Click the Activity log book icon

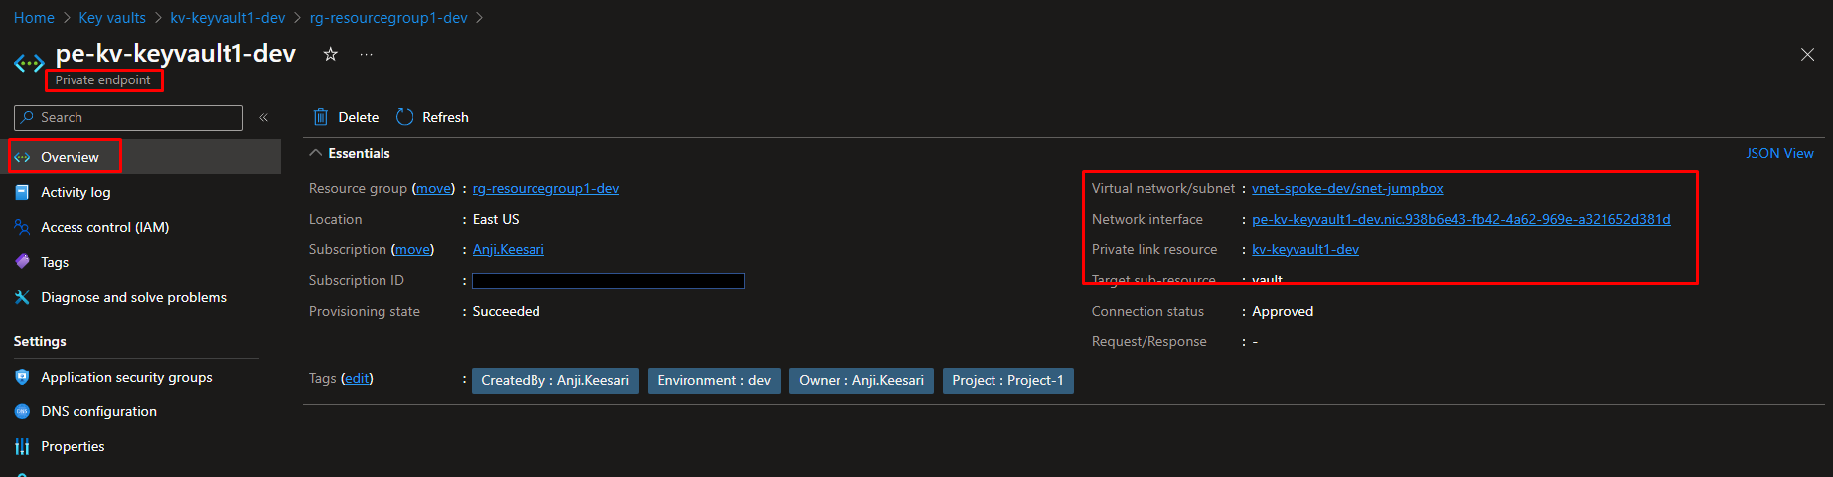tap(22, 192)
